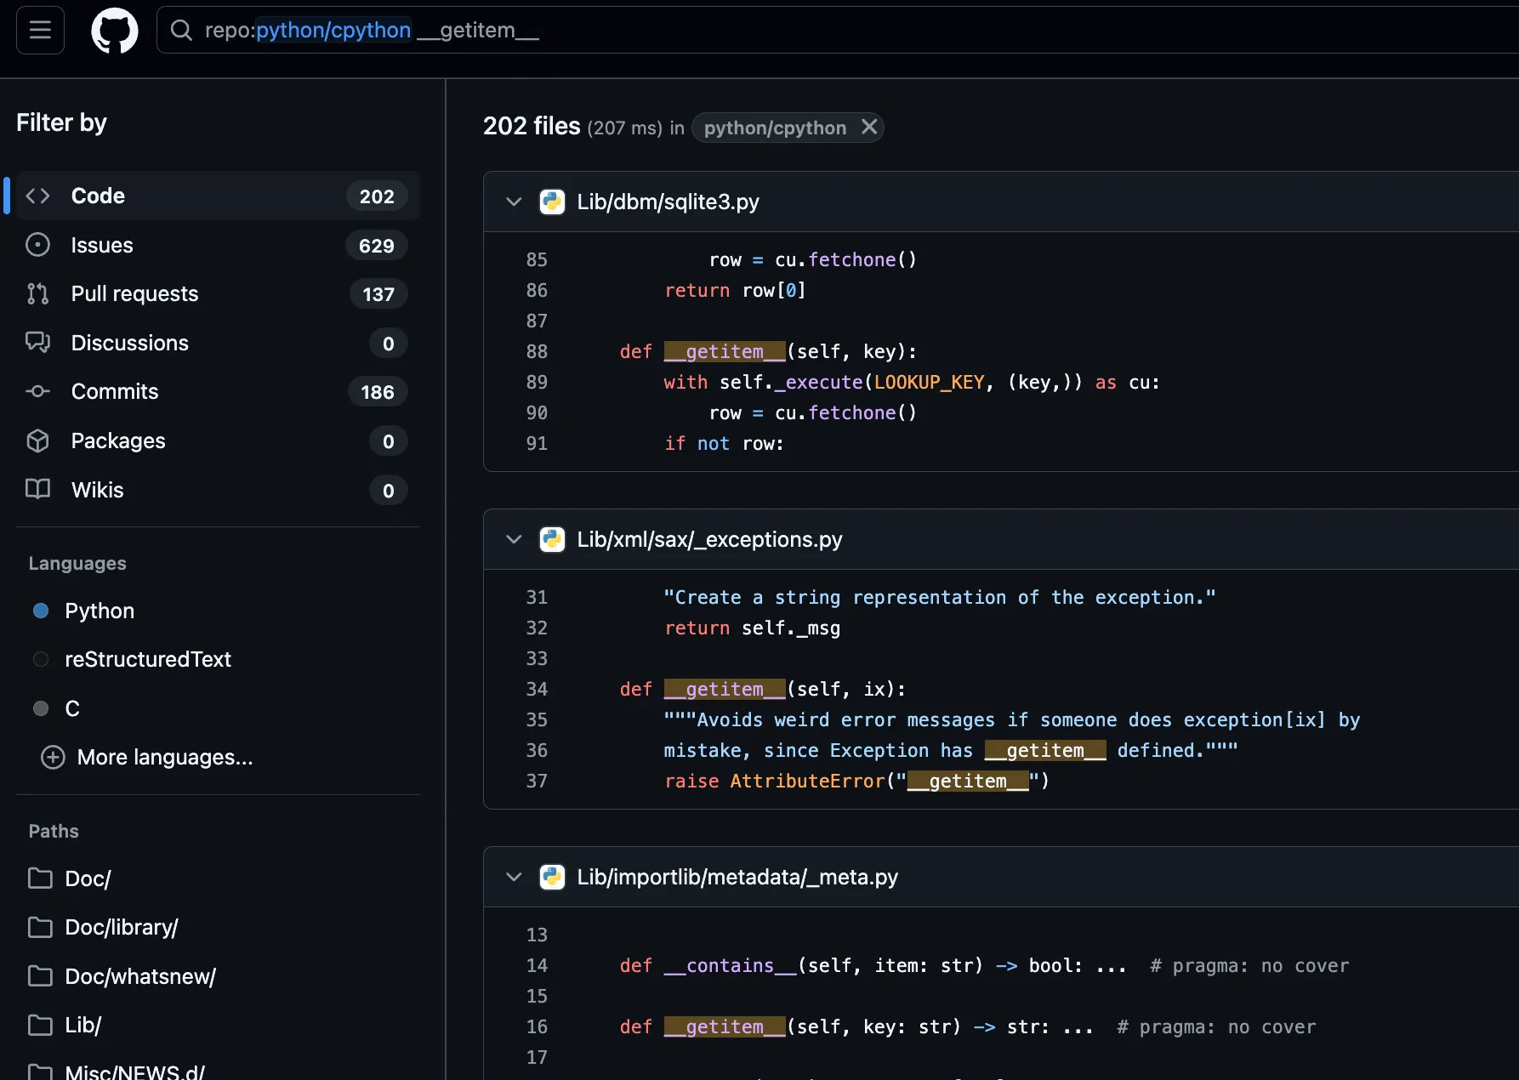Screen dimensions: 1519x1080
Task: Click Python file icon for _meta.py
Action: pos(552,878)
